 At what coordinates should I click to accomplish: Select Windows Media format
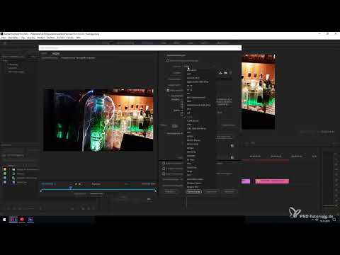click(194, 183)
